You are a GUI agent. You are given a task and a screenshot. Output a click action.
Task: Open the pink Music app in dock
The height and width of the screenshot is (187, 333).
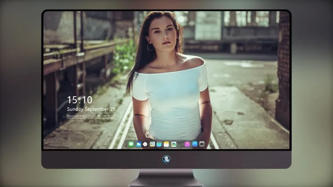click(187, 144)
